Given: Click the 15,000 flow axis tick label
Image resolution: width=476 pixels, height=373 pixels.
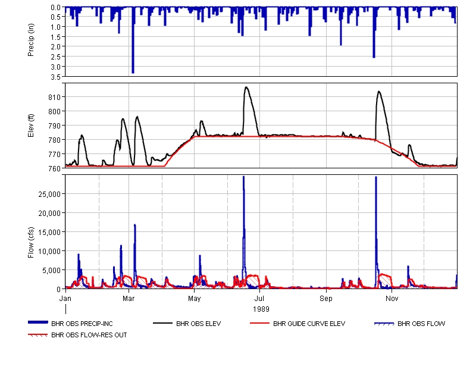Looking at the screenshot, I should [49, 232].
